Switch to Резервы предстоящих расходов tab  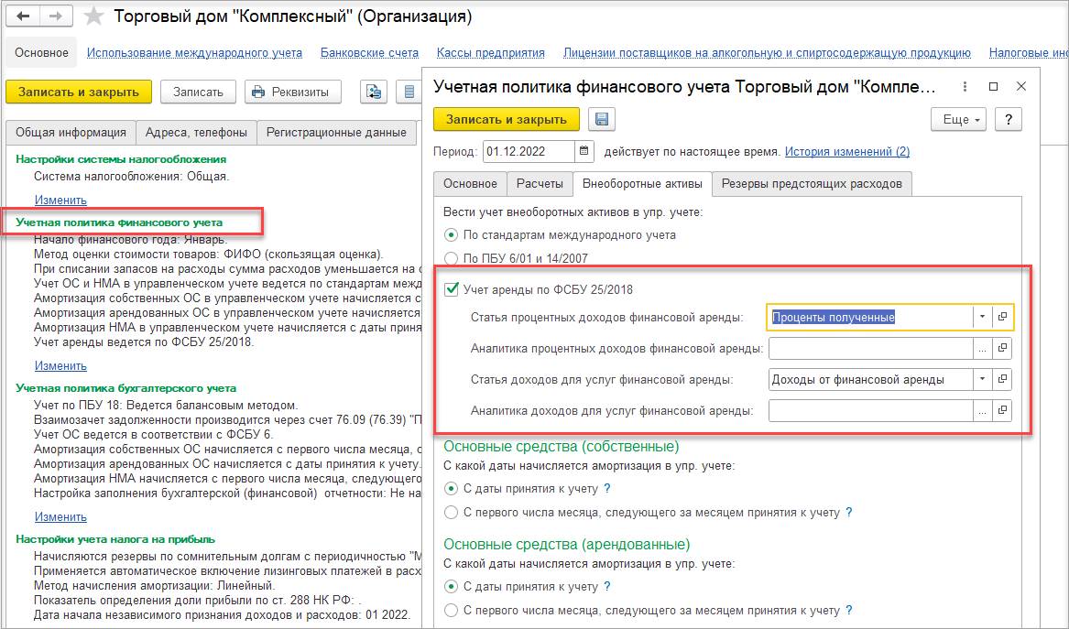(812, 183)
